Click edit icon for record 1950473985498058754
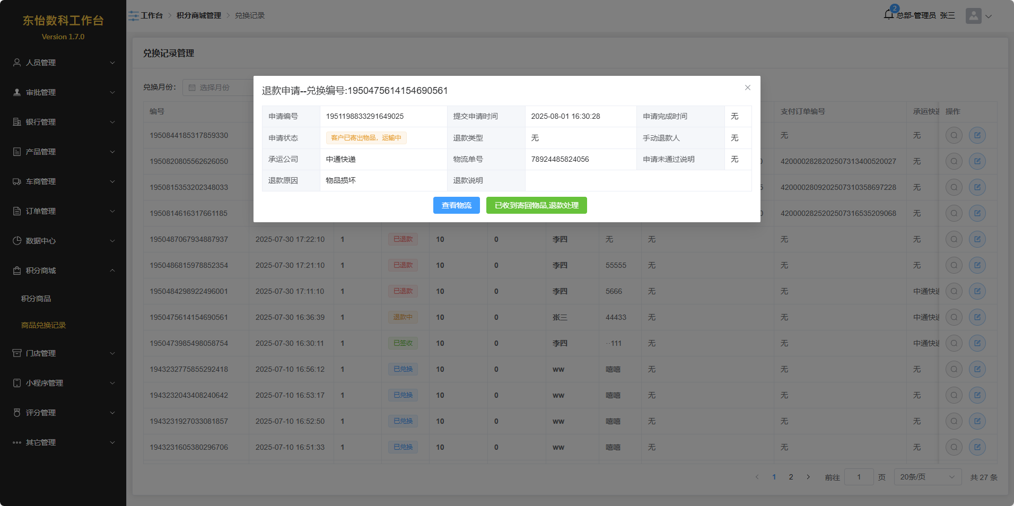The width and height of the screenshot is (1014, 506). pyautogui.click(x=977, y=343)
